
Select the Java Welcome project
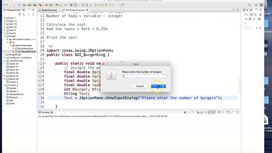(16, 61)
